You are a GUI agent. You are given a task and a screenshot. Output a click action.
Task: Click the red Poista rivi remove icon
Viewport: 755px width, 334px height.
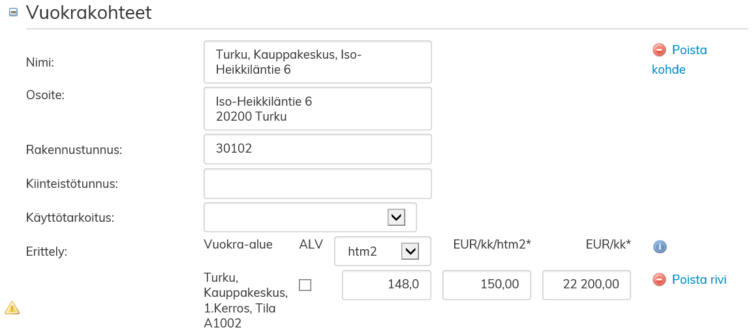tap(659, 280)
